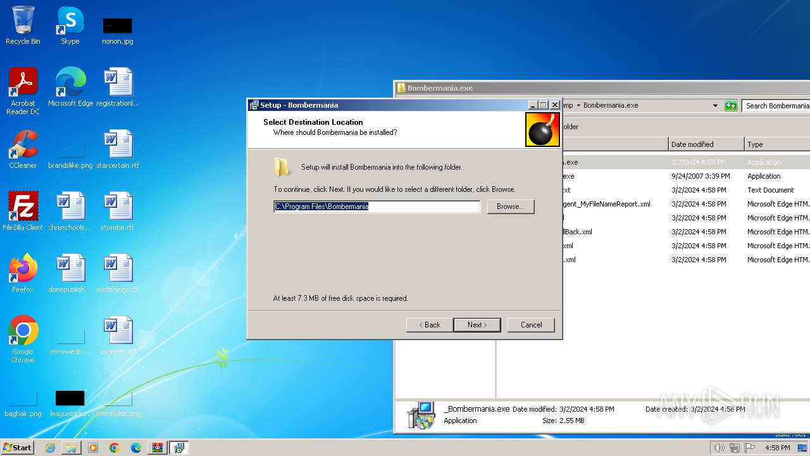This screenshot has height=456, width=810.
Task: Click the clock showing 4:58 PM
Action: coord(777,448)
